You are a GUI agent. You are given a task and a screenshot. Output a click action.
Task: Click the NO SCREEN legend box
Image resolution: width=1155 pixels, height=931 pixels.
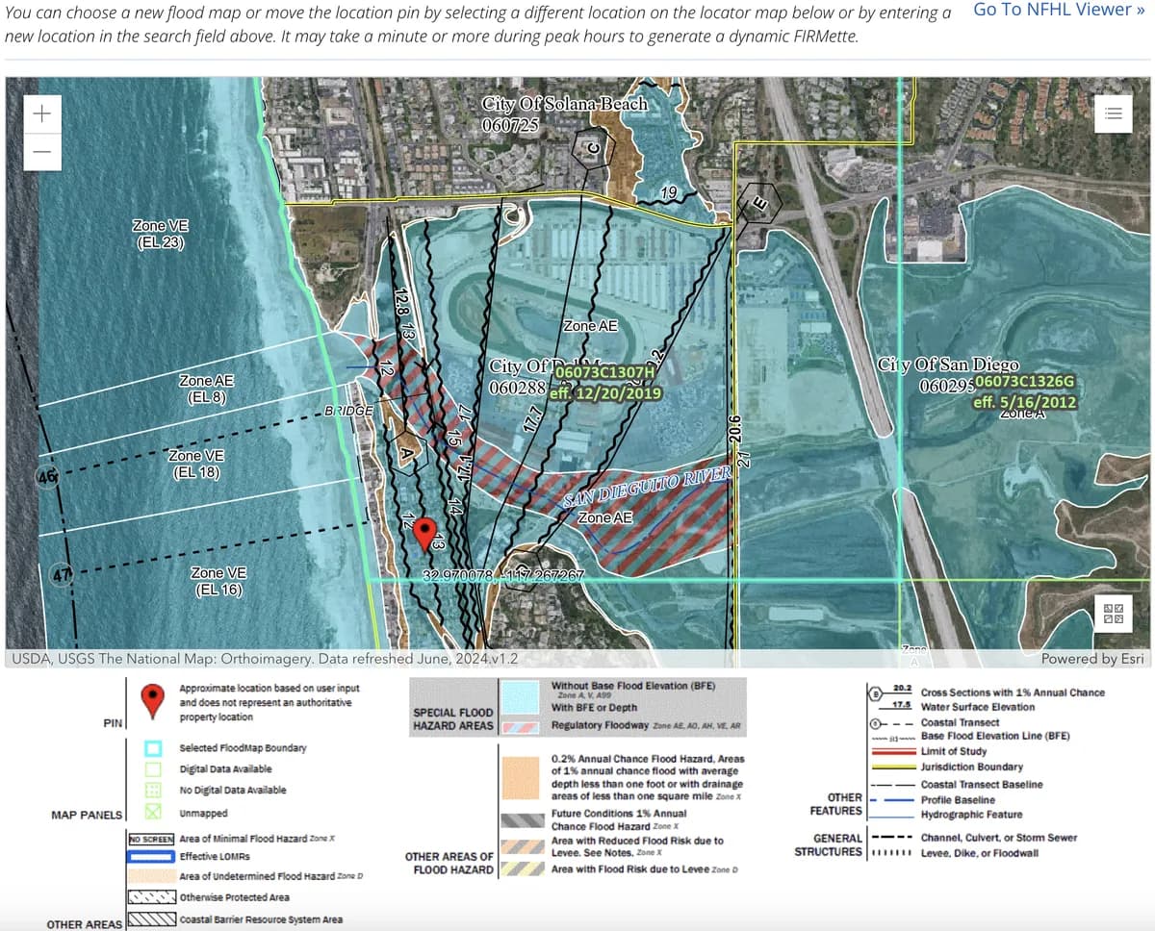(151, 840)
